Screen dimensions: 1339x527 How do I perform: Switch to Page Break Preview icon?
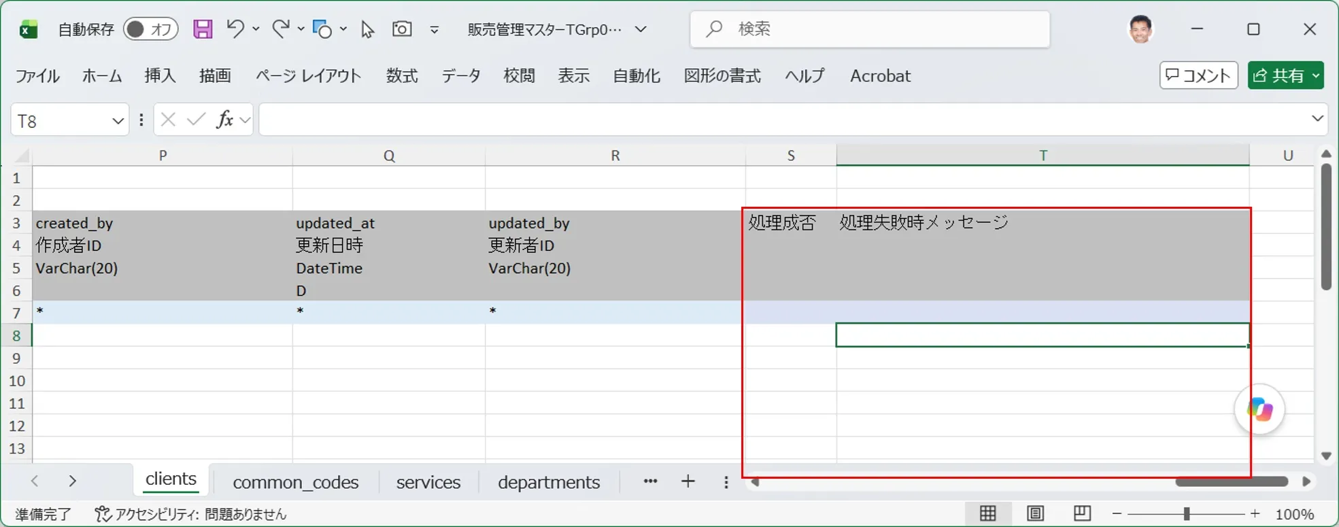point(1082,514)
